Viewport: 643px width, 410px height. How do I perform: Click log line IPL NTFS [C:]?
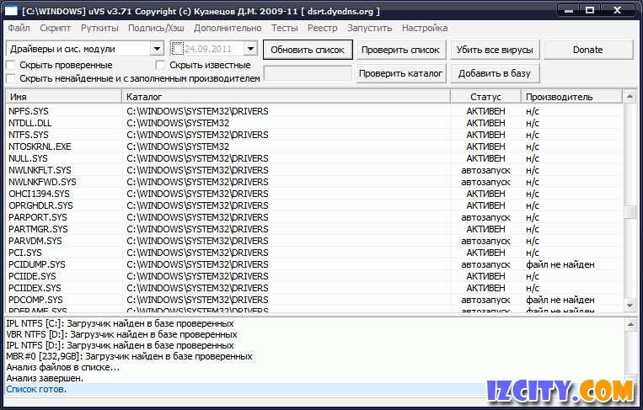121,324
